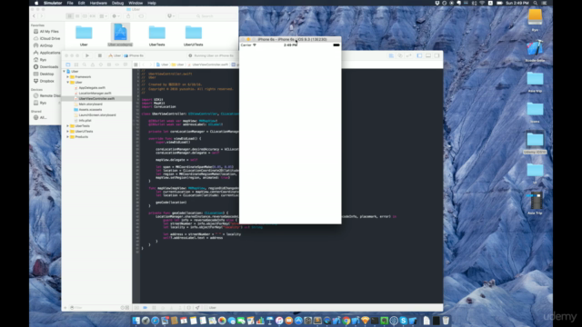The height and width of the screenshot is (327, 582).
Task: Open the Finder arrange-by dropdown
Action: pyautogui.click(x=103, y=16)
